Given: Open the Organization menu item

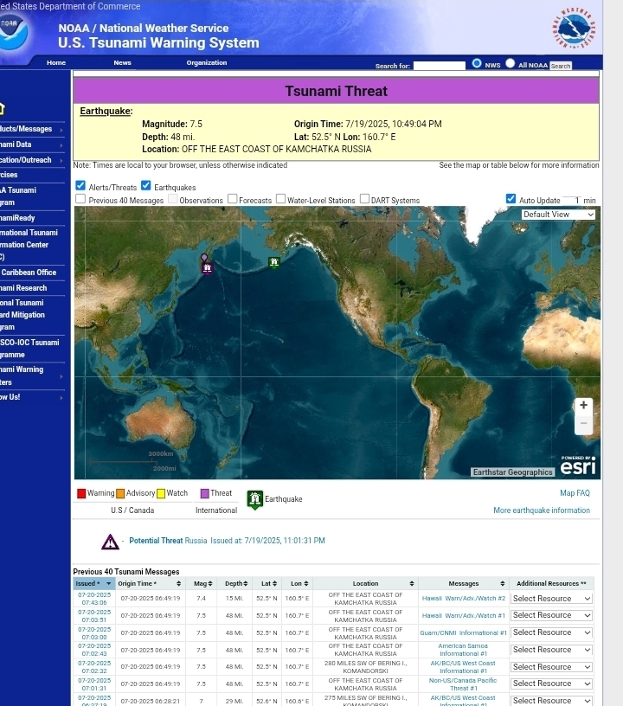Looking at the screenshot, I should click(x=206, y=63).
